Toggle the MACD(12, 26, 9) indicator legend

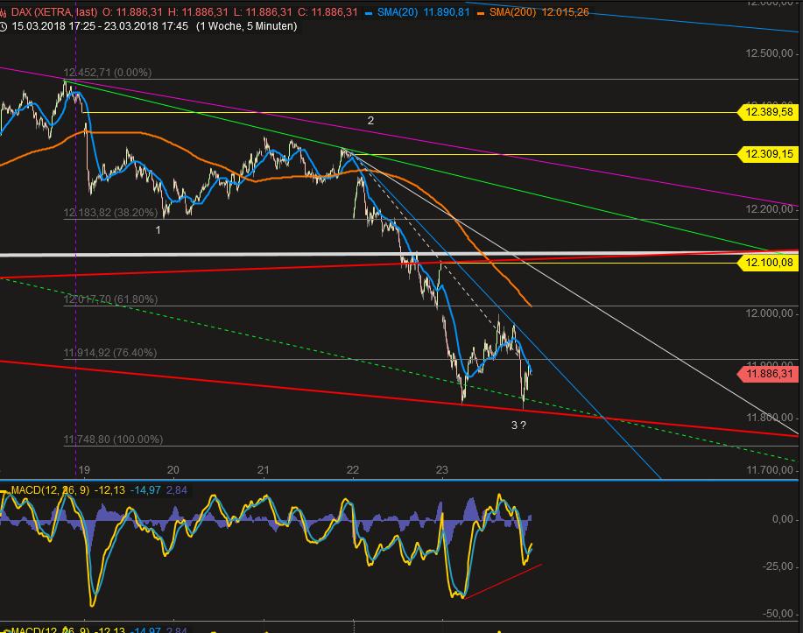(51, 488)
